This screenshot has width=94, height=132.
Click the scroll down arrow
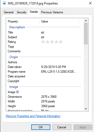[86, 109]
